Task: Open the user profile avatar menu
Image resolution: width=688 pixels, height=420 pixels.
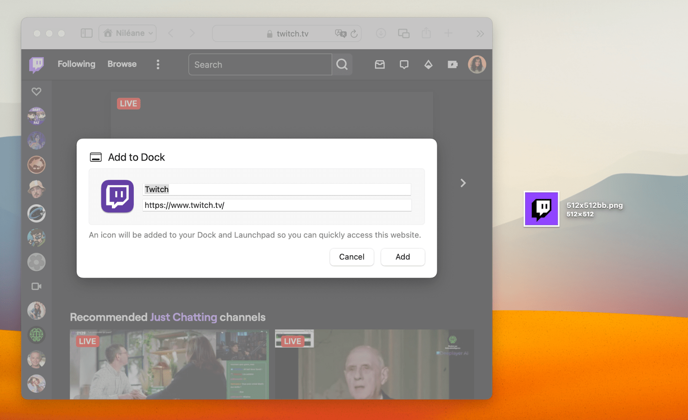Action: click(x=477, y=64)
